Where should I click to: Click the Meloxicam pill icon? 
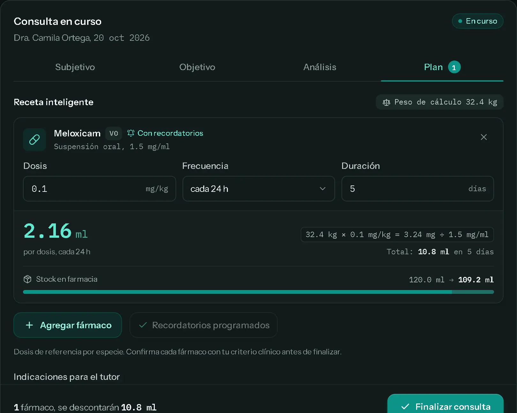pos(34,140)
